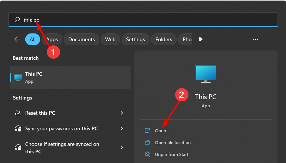Expand the Choose if settings are synced chevron
The height and width of the screenshot is (163, 286).
click(x=122, y=147)
